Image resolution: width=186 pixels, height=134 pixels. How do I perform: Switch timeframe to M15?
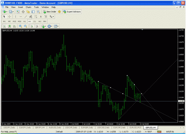pyautogui.click(x=14, y=21)
